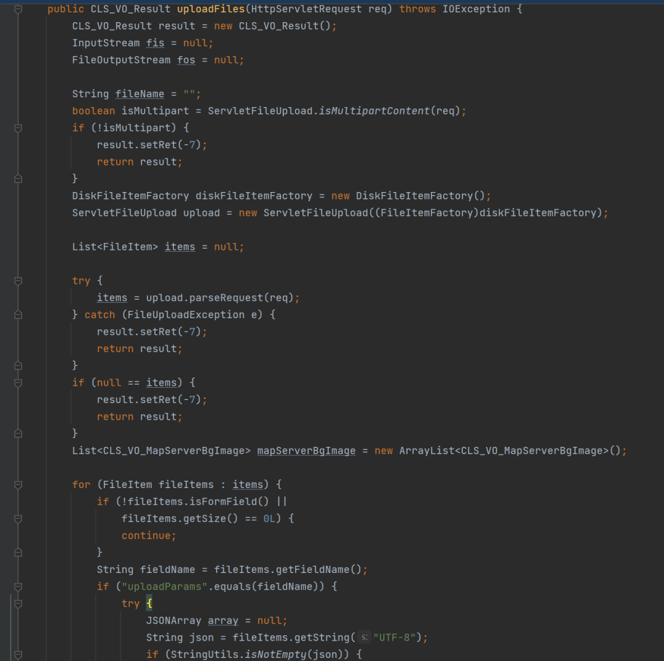Fold the StringUtils.isNotEmpty if block
This screenshot has width=664, height=661.
point(18,655)
